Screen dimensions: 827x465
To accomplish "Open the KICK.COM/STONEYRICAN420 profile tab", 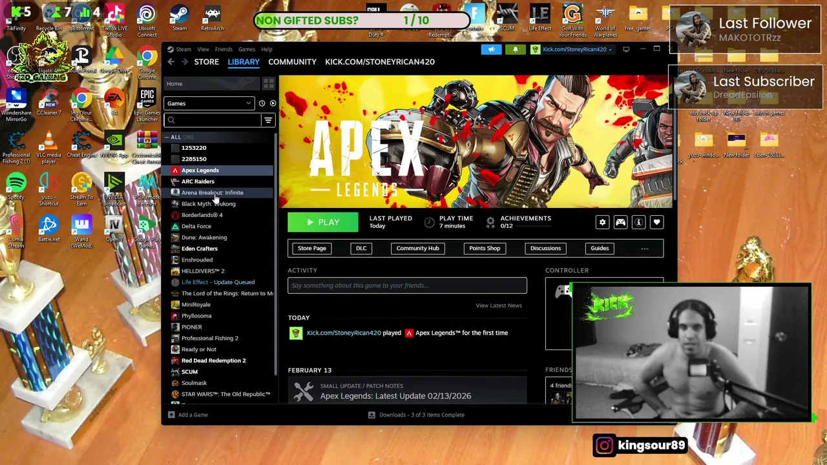I will pyautogui.click(x=380, y=62).
